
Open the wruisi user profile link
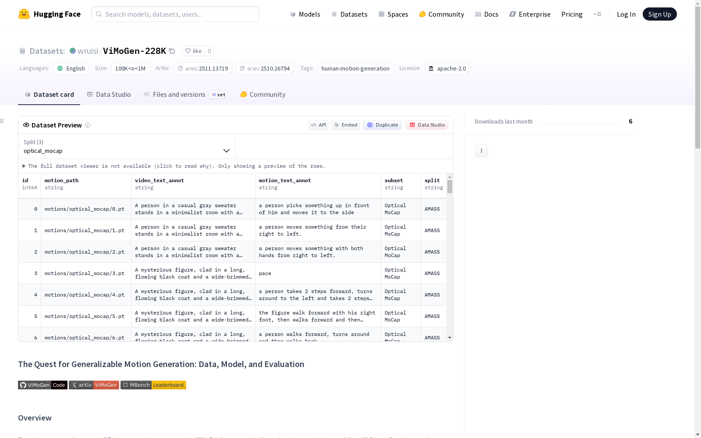pos(88,51)
